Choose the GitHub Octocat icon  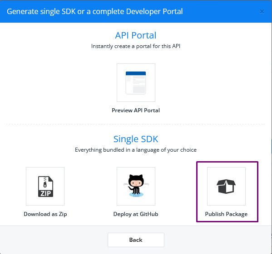point(136,186)
